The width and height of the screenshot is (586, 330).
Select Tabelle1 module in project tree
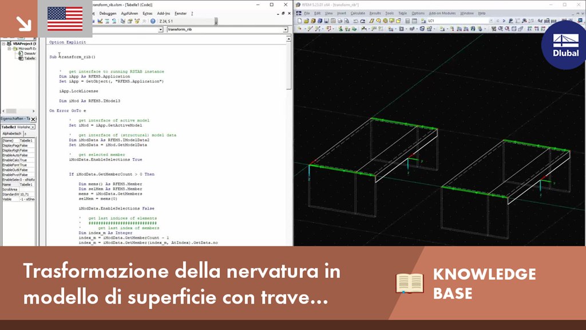[x=30, y=58]
